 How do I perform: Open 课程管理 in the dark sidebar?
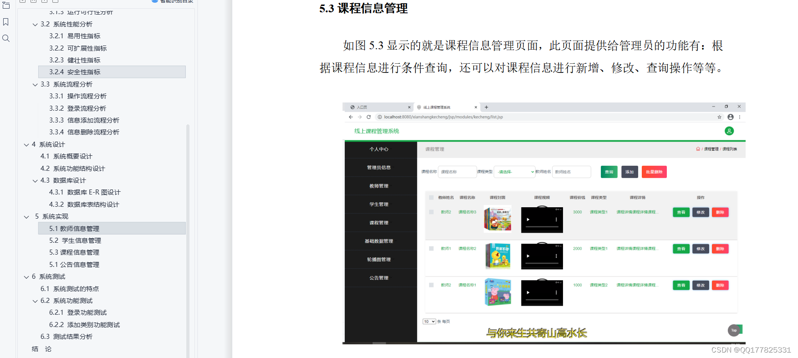click(x=381, y=223)
